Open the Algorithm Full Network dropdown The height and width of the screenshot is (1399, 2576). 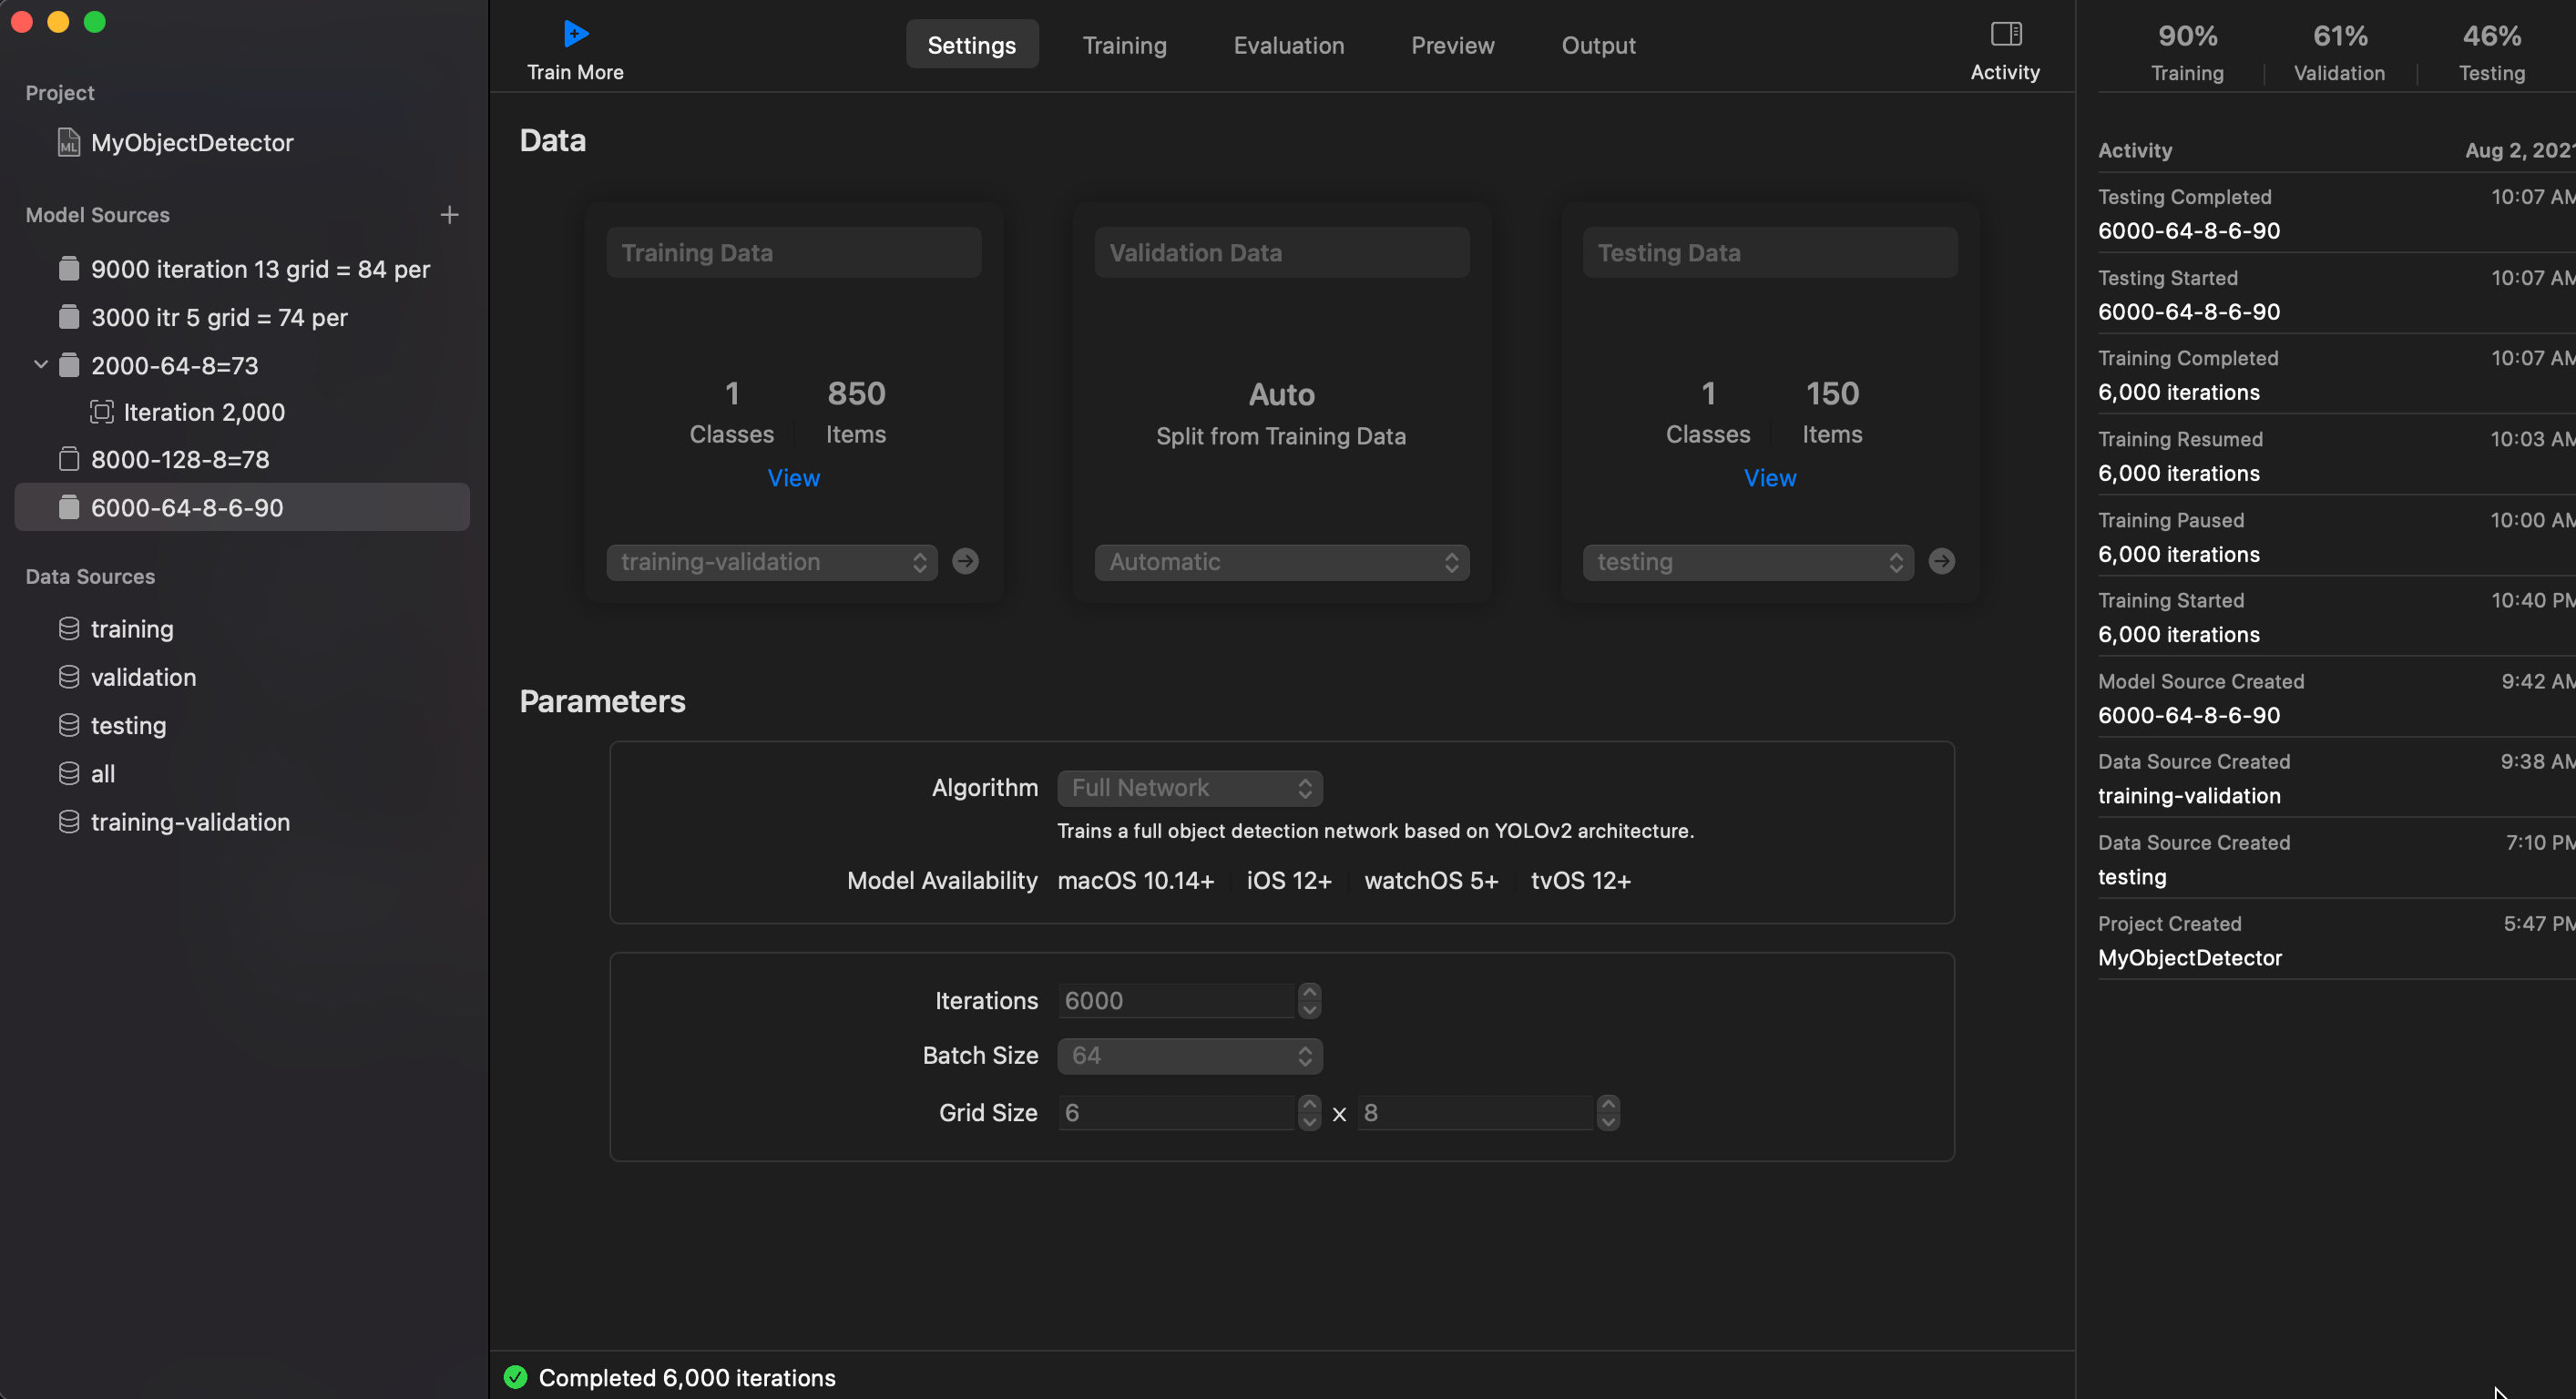click(x=1189, y=788)
